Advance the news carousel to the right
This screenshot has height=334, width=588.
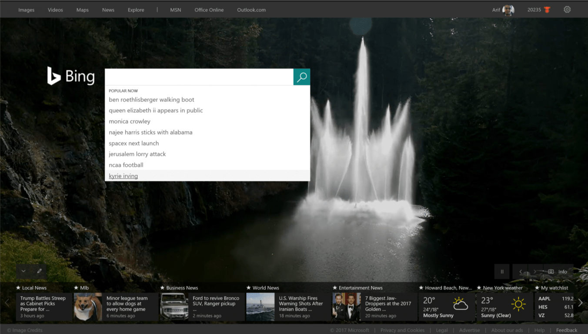pos(580,303)
